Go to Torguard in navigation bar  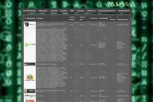click(80, 11)
